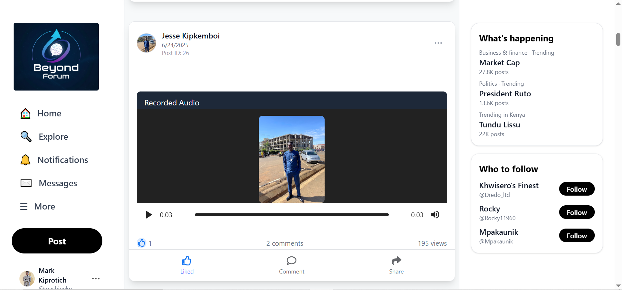Play the recorded audio
The width and height of the screenshot is (622, 290).
(x=149, y=215)
